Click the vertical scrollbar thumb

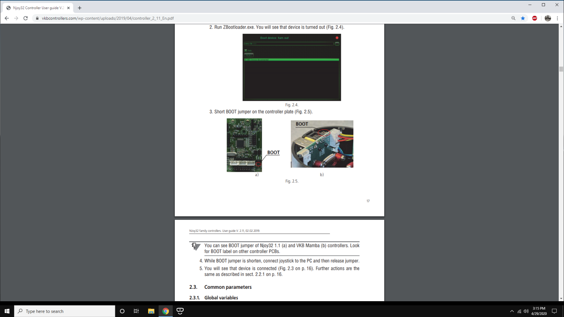pos(561,69)
